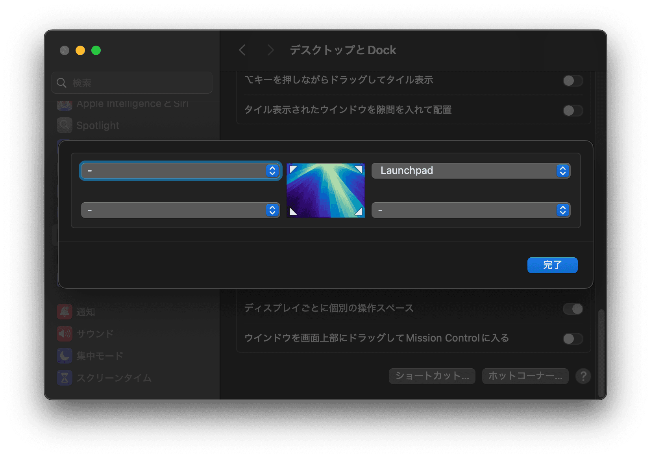Click the desktop preview thumbnail

pos(326,190)
